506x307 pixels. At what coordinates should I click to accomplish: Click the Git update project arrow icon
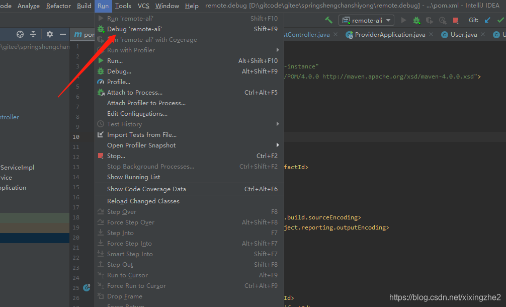coord(487,20)
